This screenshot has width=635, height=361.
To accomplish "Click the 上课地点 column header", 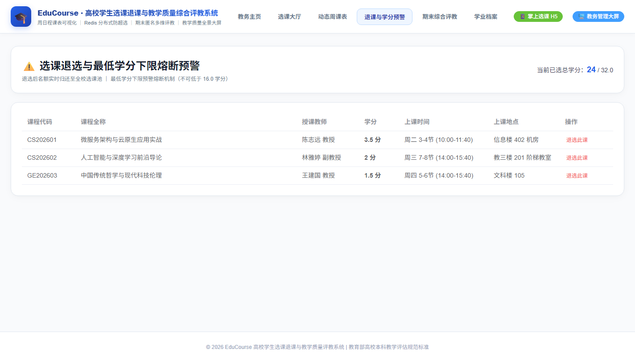I will point(506,122).
